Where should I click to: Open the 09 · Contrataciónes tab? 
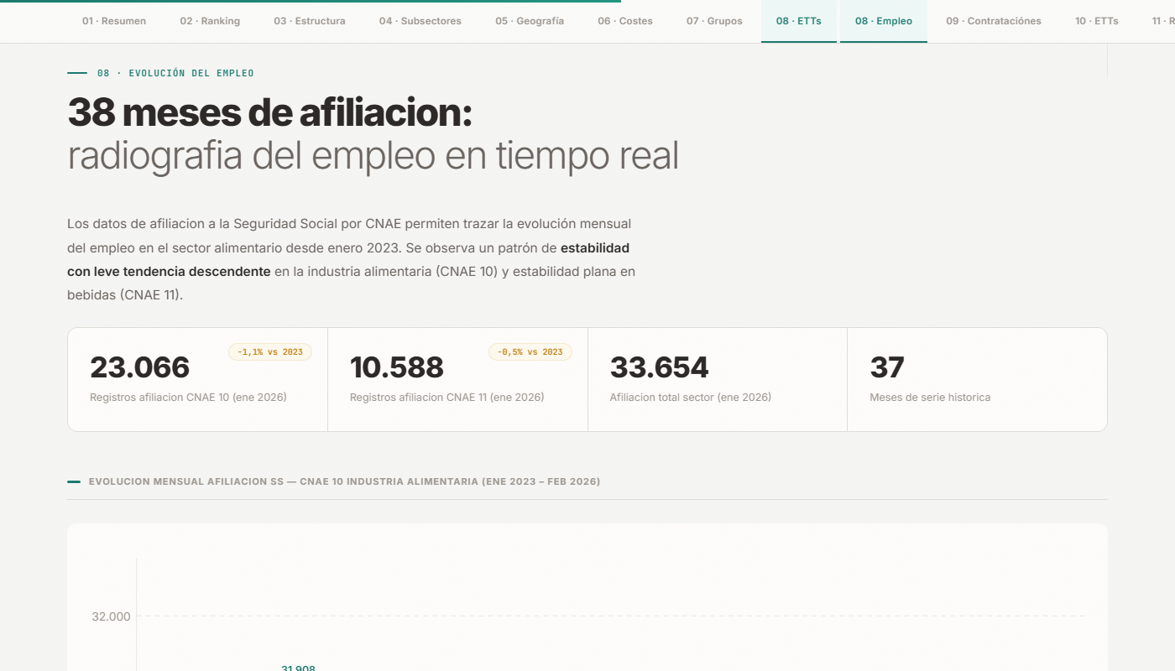click(x=994, y=21)
